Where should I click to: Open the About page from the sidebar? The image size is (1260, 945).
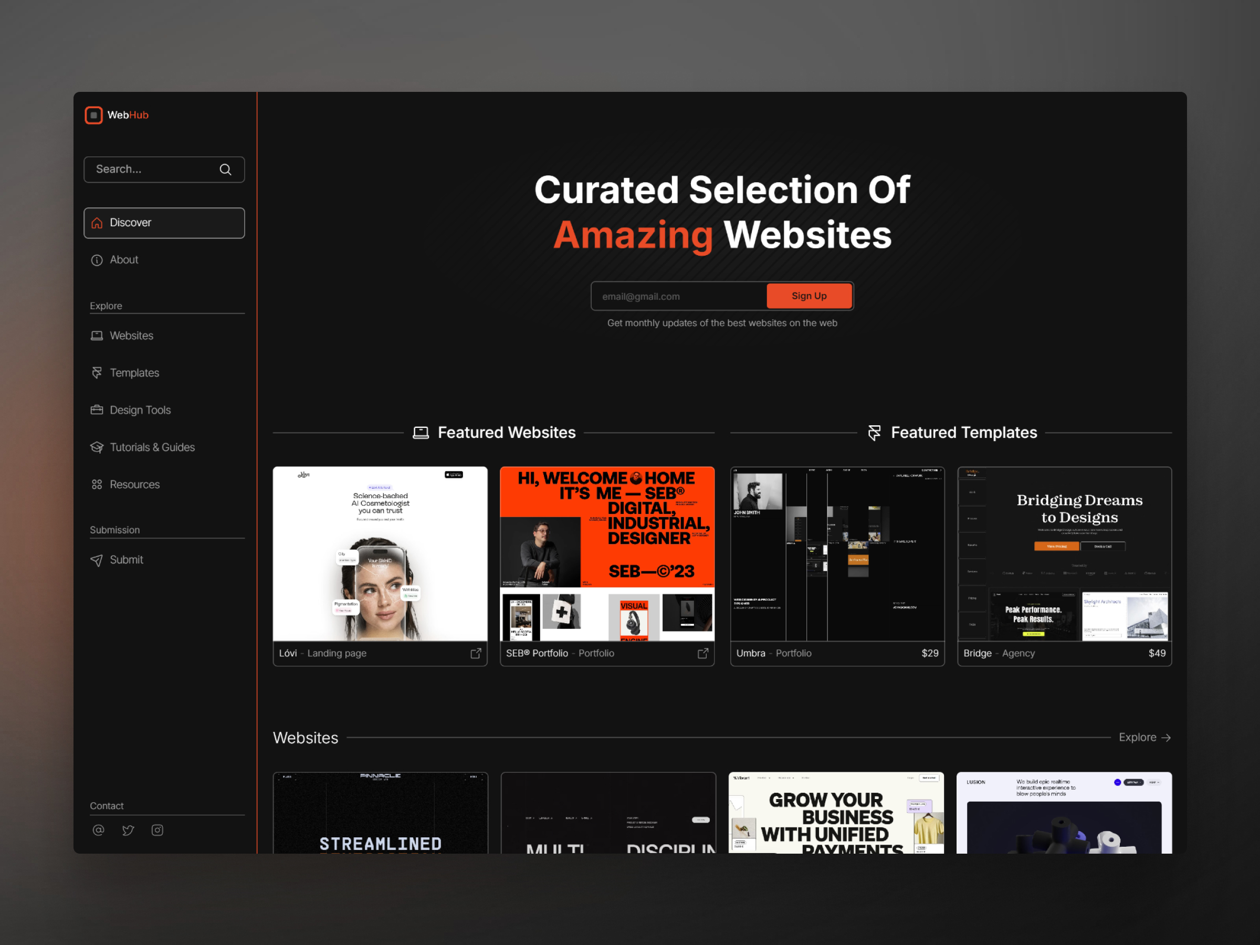(x=123, y=260)
